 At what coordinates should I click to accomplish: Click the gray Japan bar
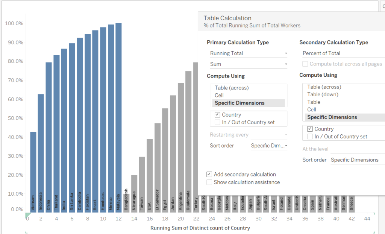point(250,204)
